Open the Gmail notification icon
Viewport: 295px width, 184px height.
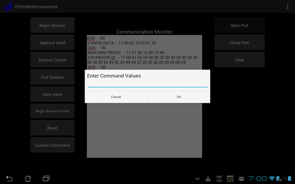click(241, 179)
